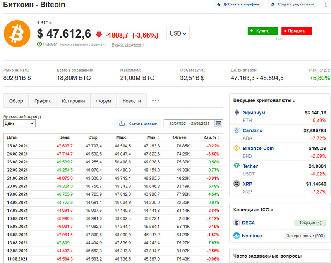This screenshot has width=331, height=263.
Task: Click Создать уведомление button
Action: coord(293,5)
